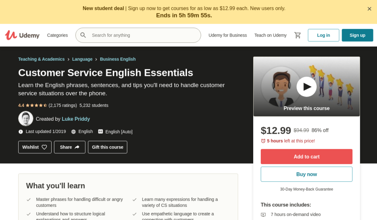Click the on-demand video icon
This screenshot has width=377, height=220.
263,214
